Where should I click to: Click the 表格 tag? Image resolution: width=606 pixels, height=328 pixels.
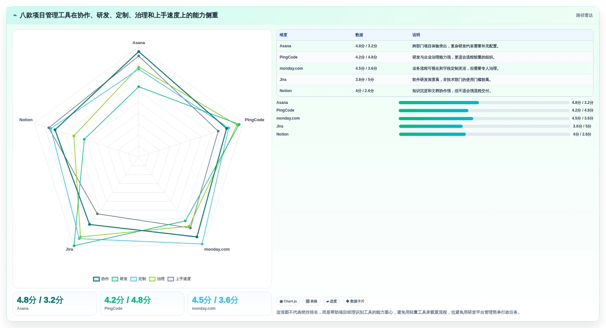pyautogui.click(x=311, y=301)
